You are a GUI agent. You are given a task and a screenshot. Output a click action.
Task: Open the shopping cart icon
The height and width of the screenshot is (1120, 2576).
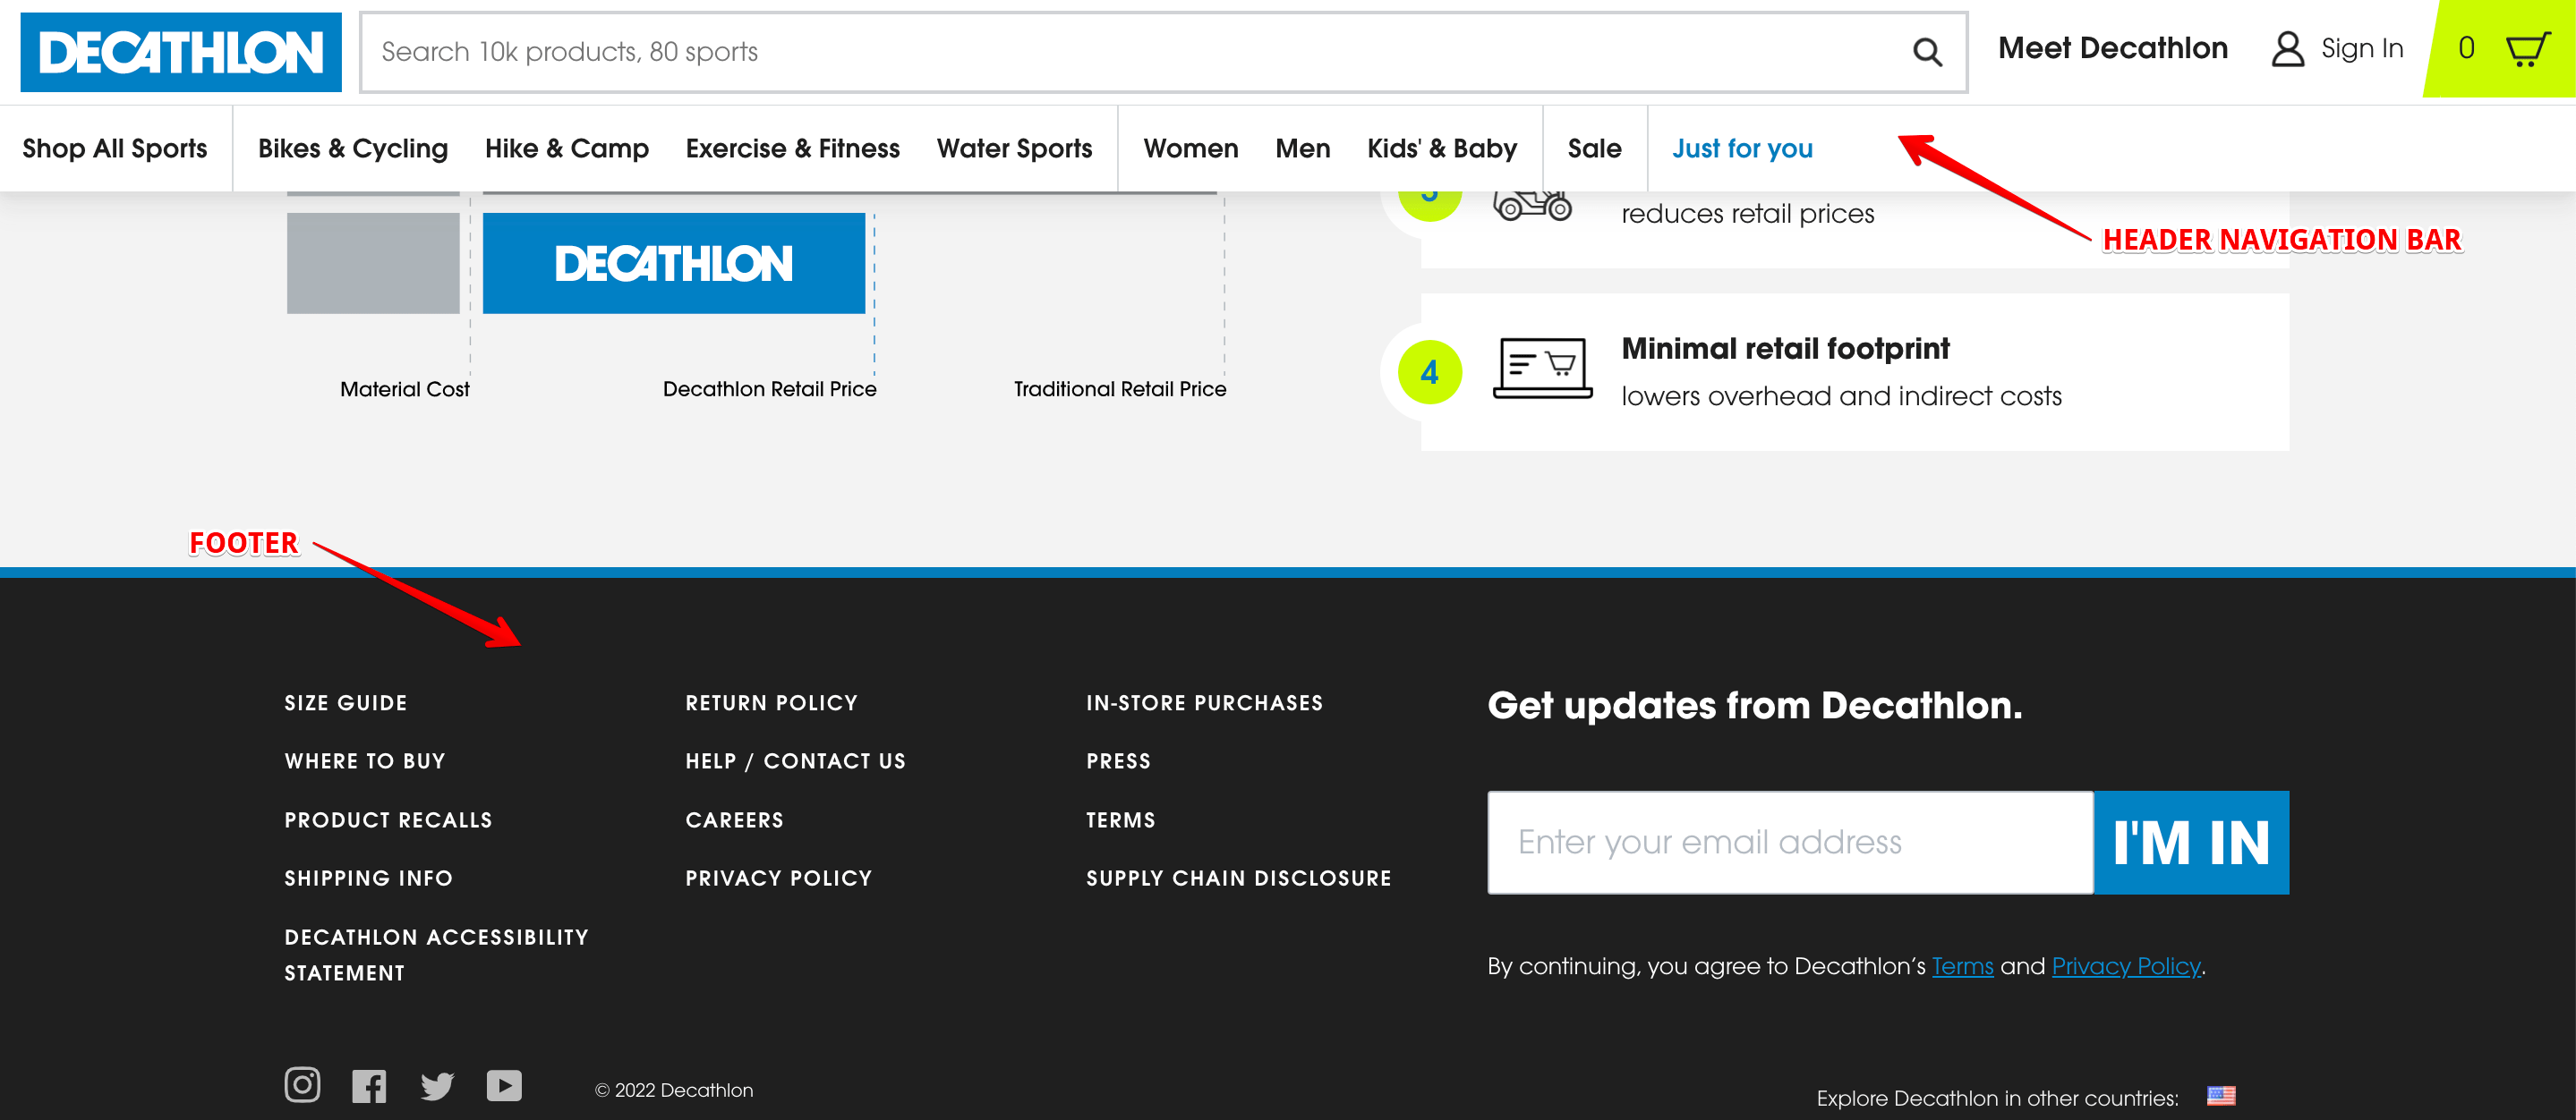point(2526,49)
